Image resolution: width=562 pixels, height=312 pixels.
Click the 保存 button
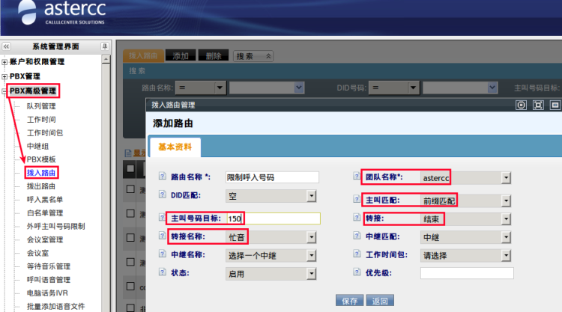click(x=349, y=301)
